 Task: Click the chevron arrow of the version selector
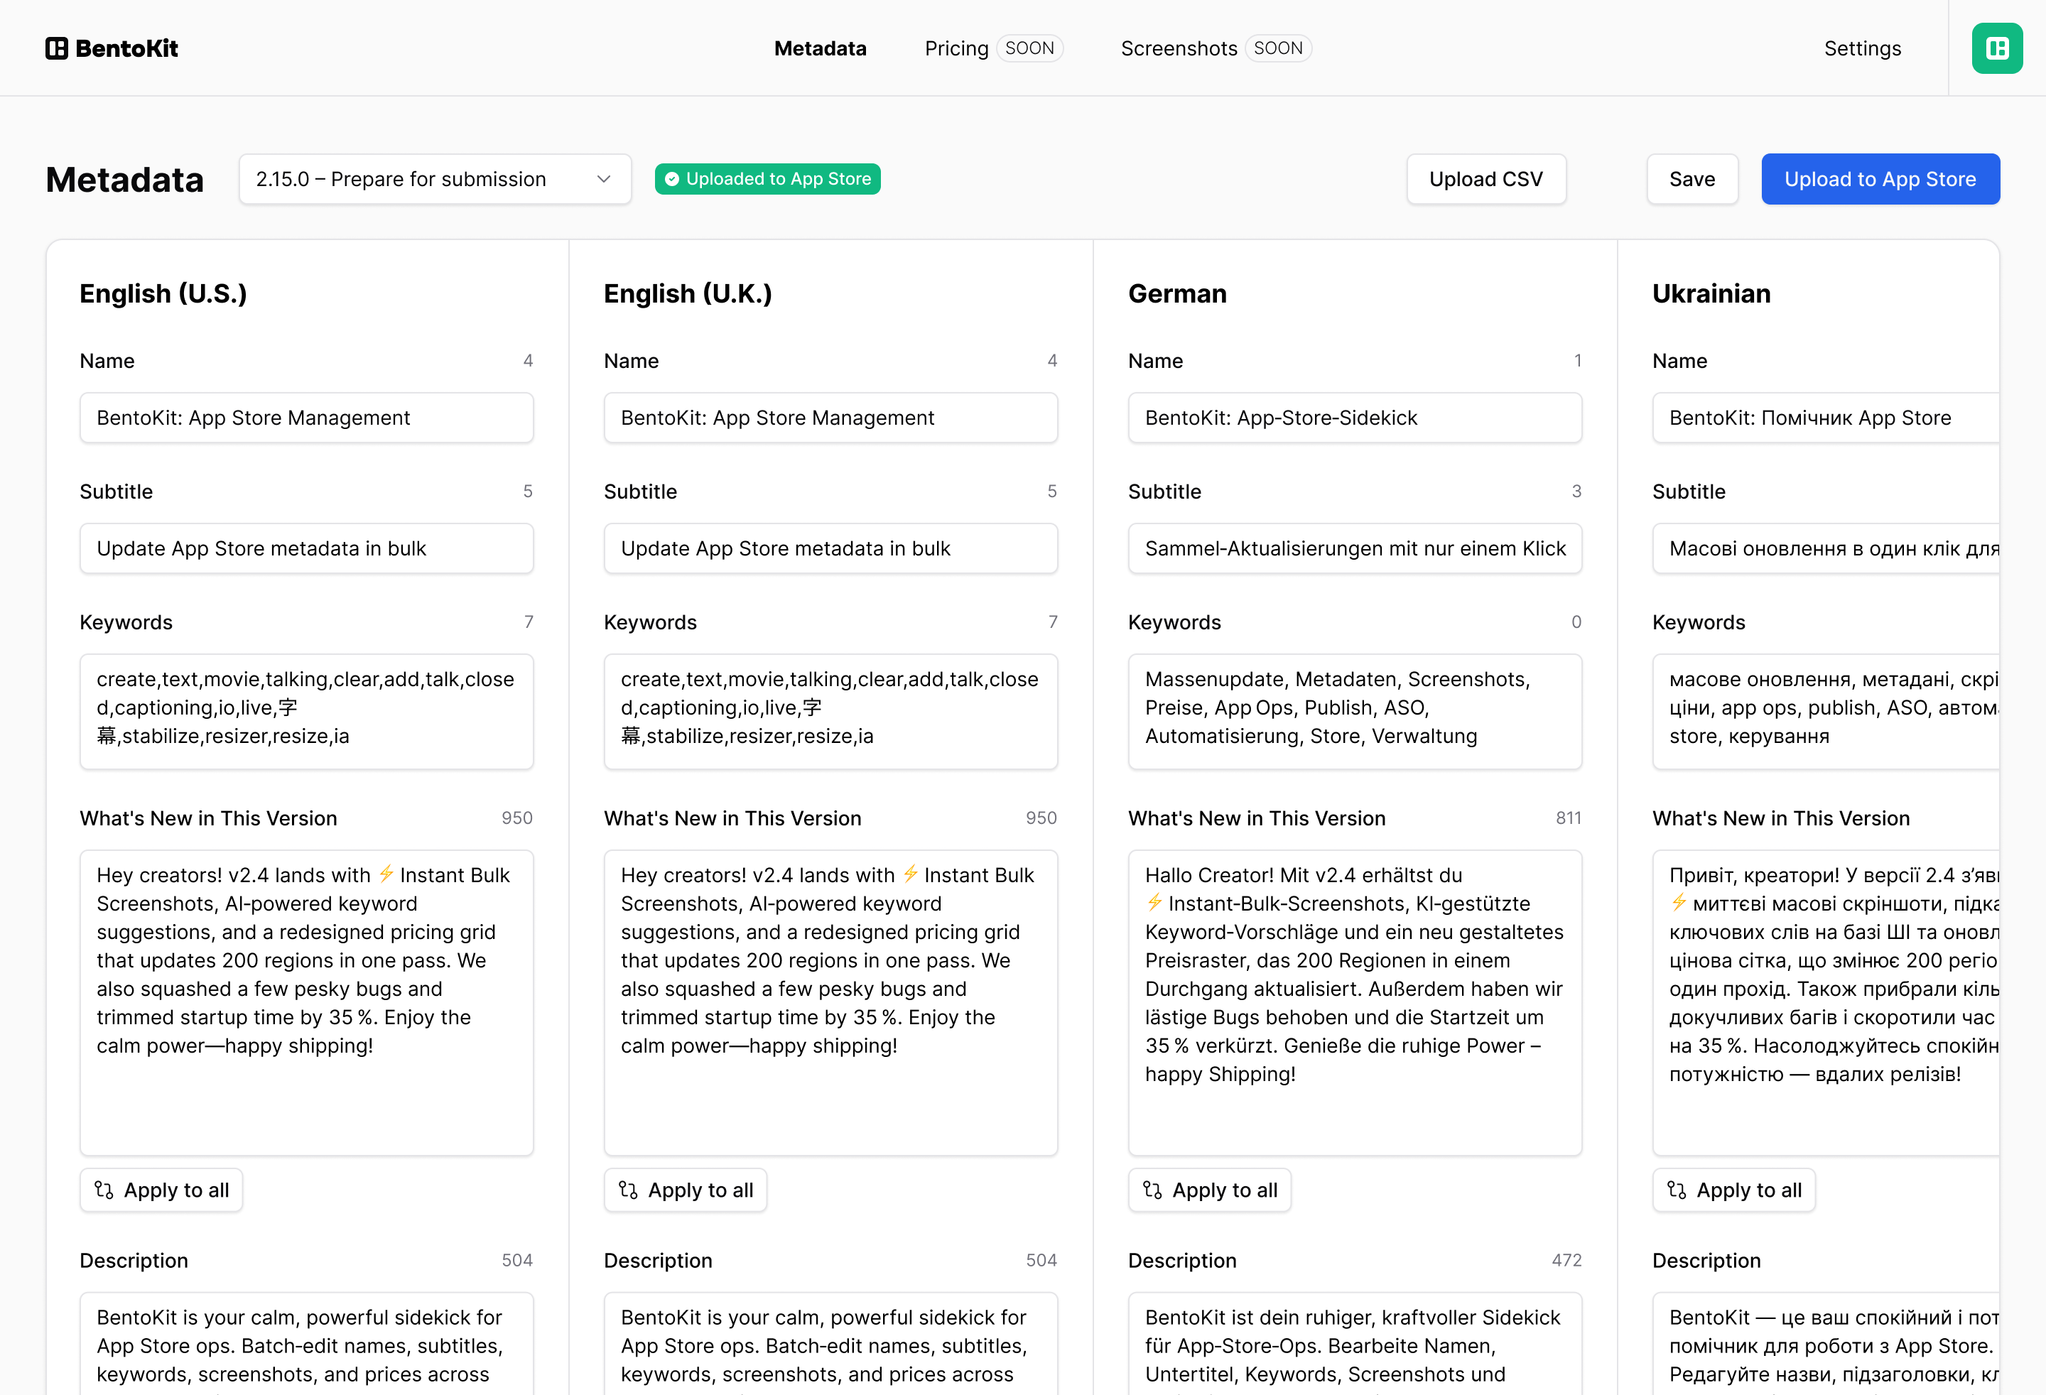pyautogui.click(x=604, y=180)
